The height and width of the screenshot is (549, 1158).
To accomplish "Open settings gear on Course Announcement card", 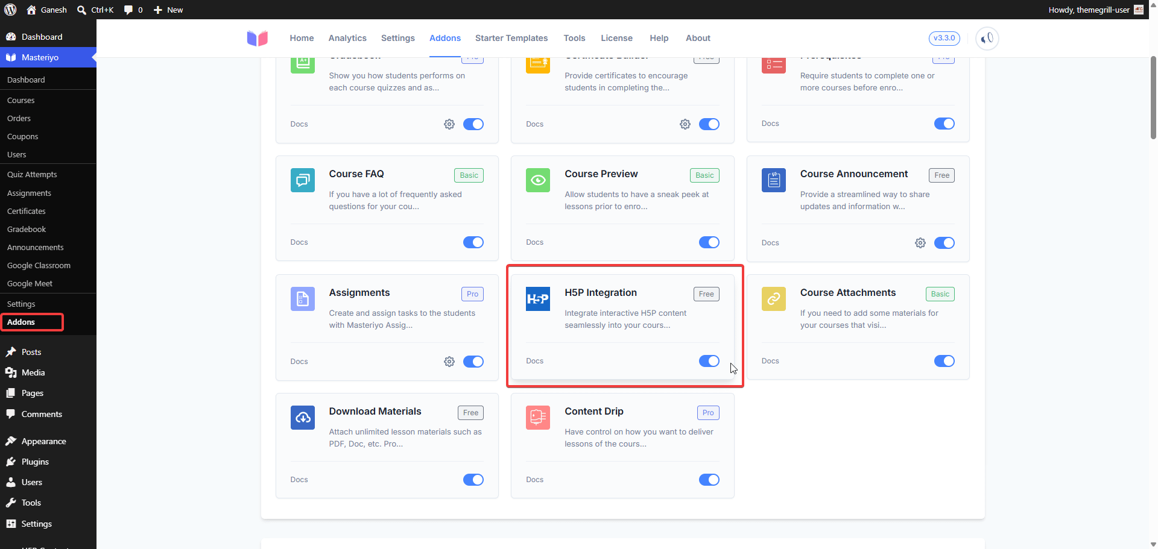I will [920, 243].
